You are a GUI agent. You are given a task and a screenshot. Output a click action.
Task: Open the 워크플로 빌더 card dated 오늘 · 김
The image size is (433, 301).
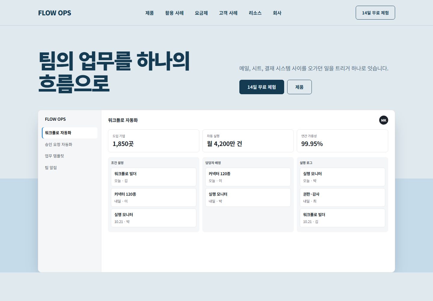coord(154,177)
